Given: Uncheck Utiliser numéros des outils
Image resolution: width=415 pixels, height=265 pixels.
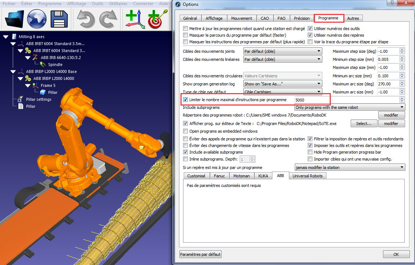Looking at the screenshot, I should (x=310, y=29).
